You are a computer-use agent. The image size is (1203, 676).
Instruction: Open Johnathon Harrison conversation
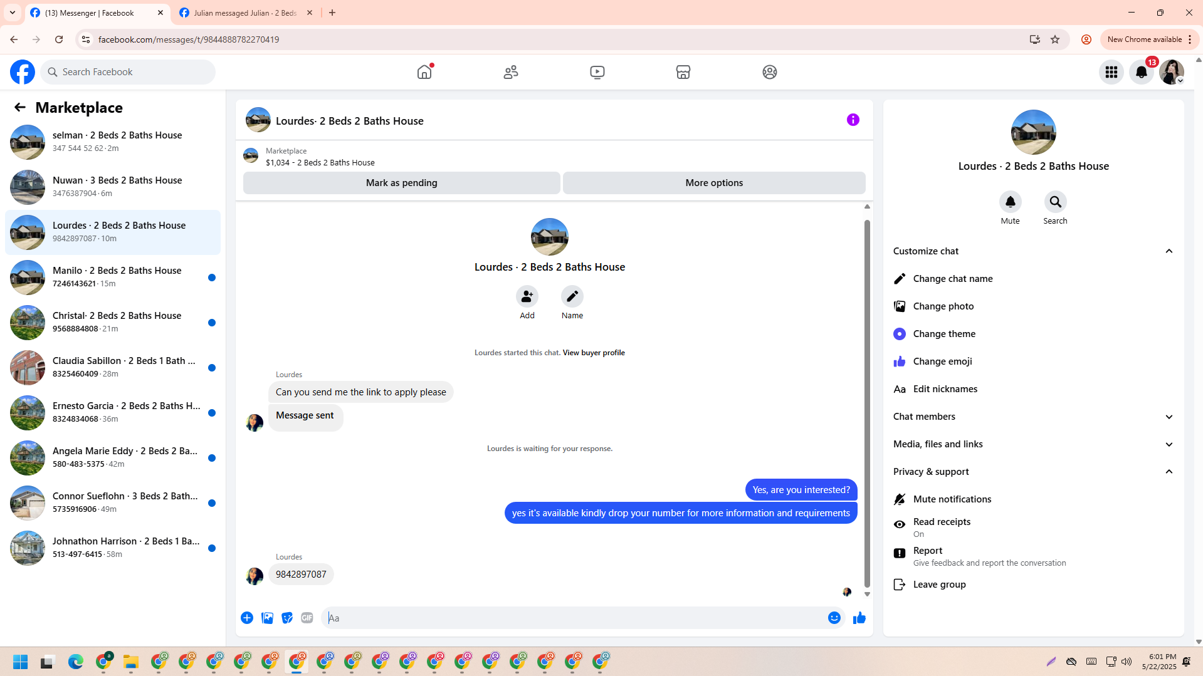(x=113, y=548)
